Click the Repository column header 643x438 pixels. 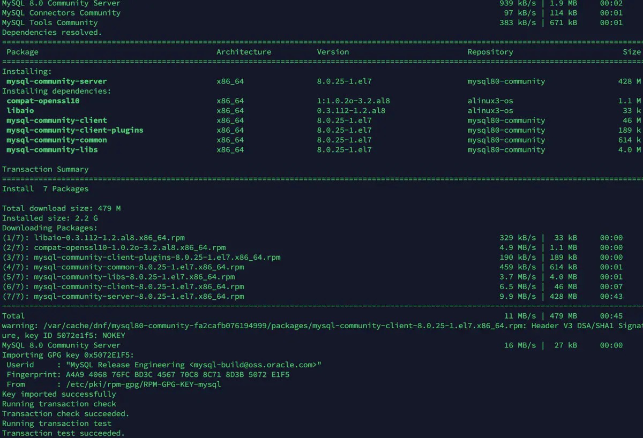pos(490,52)
